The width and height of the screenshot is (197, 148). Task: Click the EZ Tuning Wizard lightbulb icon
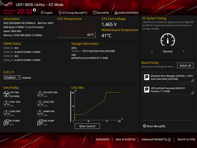(60, 13)
